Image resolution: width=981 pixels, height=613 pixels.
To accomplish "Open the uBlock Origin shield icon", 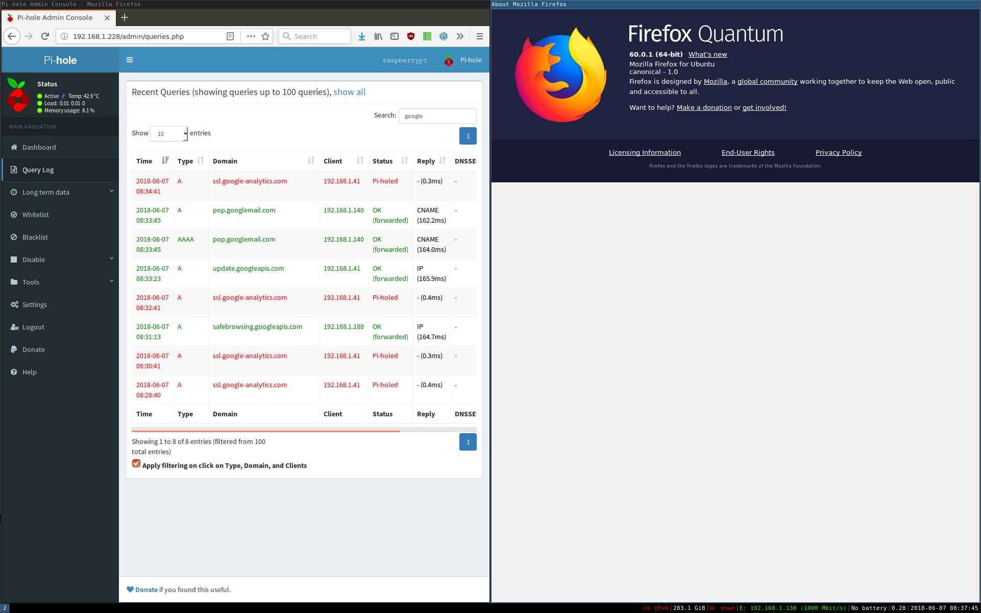I will coord(410,36).
